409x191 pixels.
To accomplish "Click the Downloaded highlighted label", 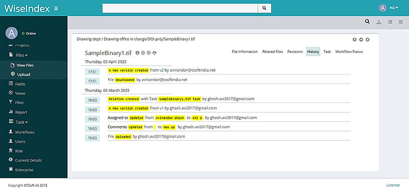I will pos(125,80).
